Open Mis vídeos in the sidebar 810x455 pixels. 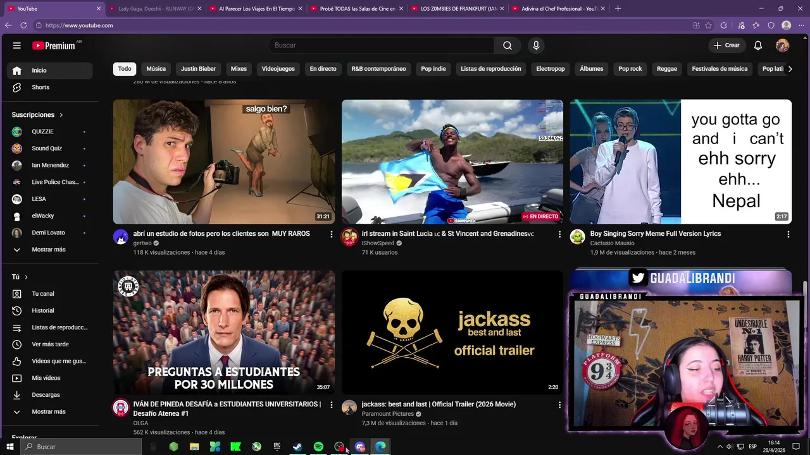[x=49, y=378]
